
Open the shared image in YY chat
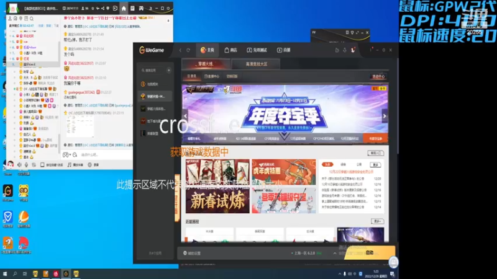coord(80,126)
